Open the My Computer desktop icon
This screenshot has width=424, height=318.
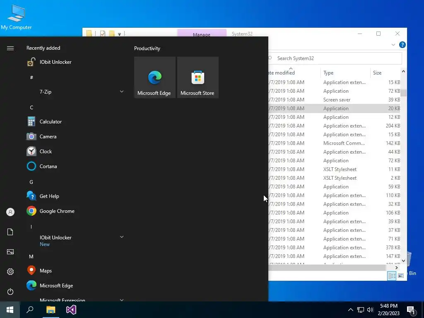coord(16,17)
